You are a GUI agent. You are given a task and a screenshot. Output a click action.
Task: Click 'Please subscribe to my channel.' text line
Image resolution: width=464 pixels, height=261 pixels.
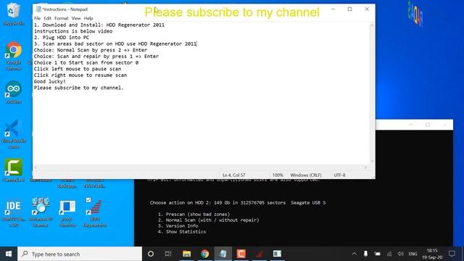point(79,88)
